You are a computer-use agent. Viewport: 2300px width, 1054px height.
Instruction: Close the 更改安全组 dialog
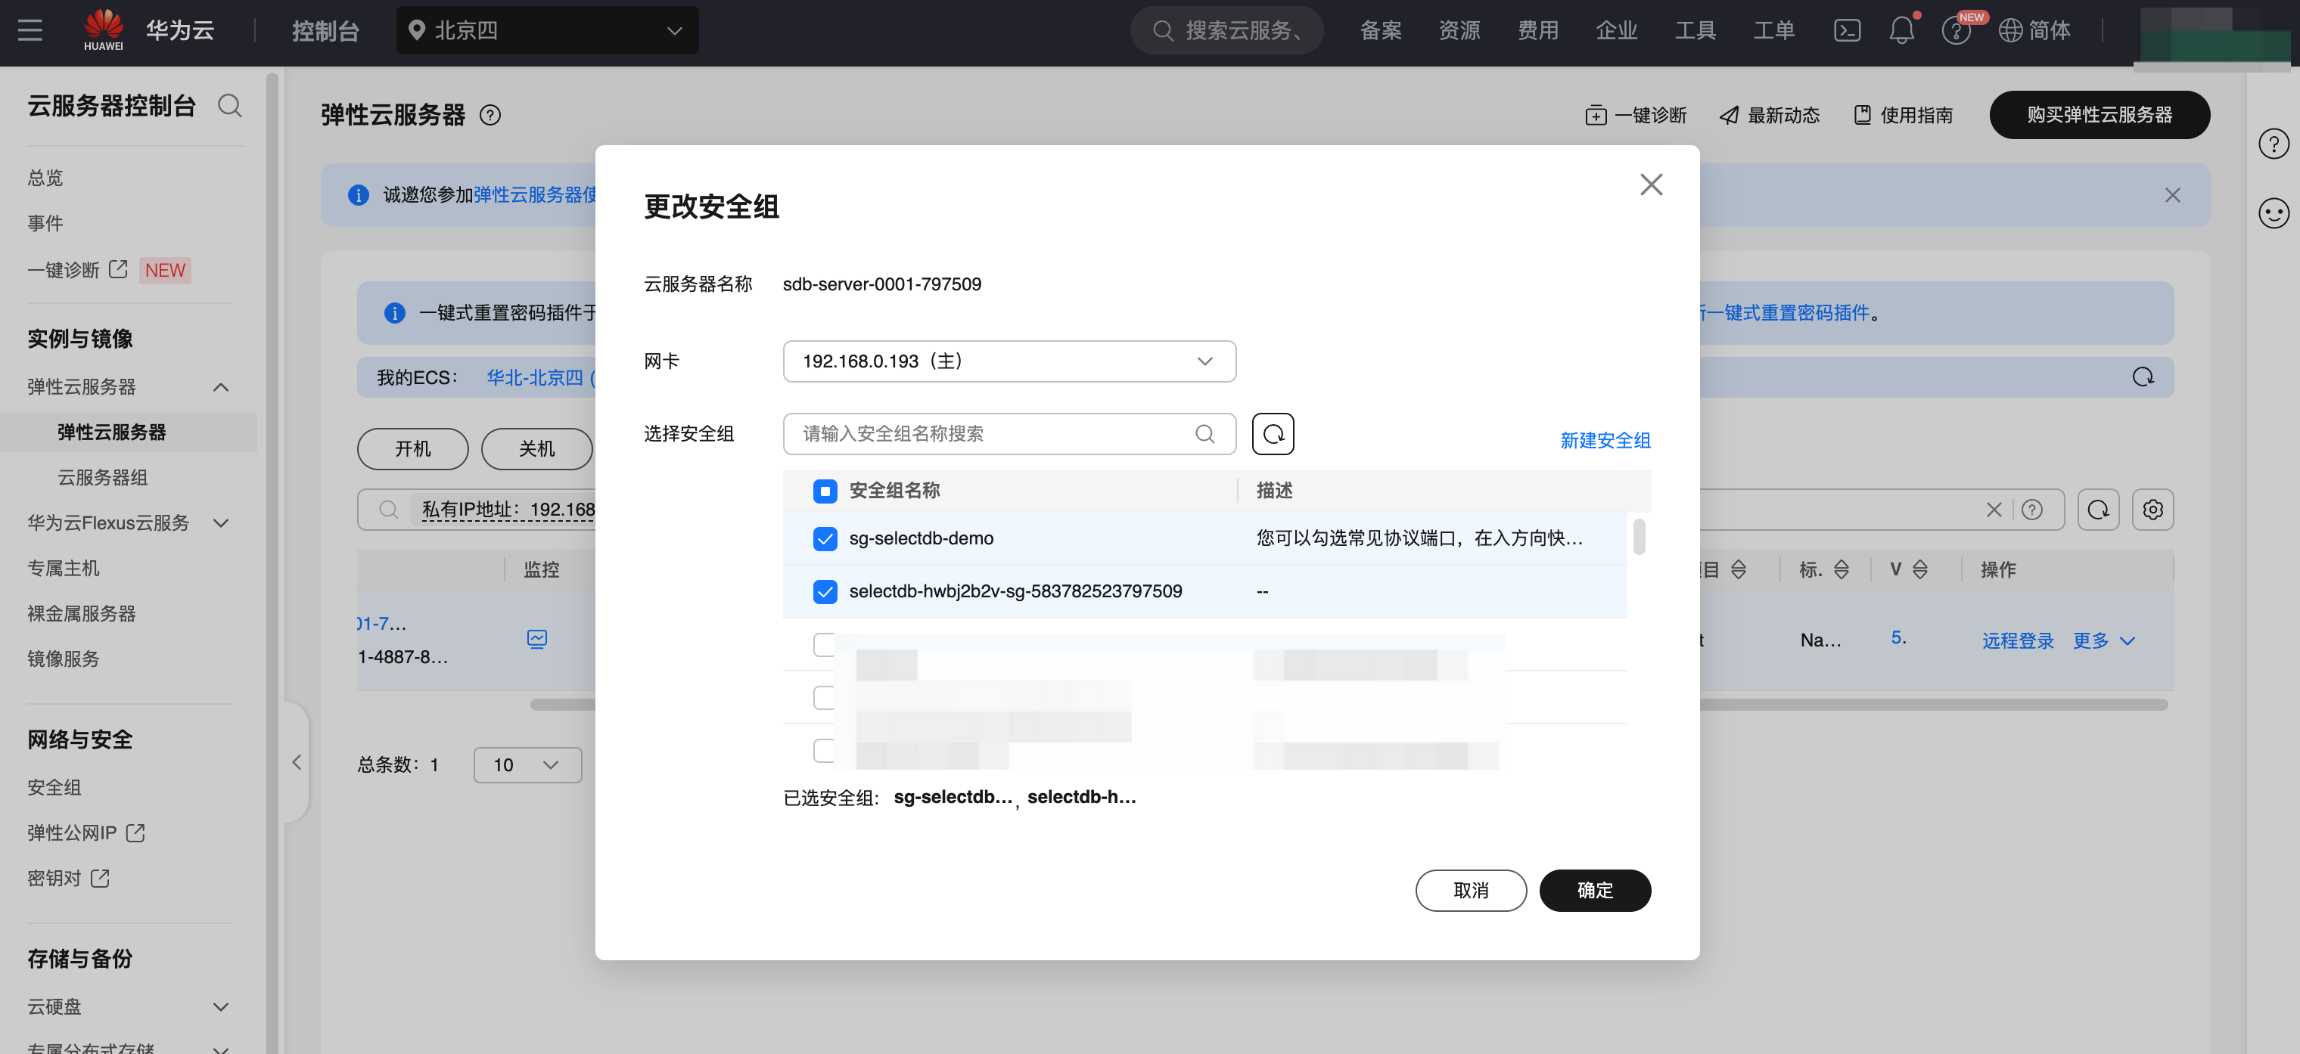[x=1651, y=184]
